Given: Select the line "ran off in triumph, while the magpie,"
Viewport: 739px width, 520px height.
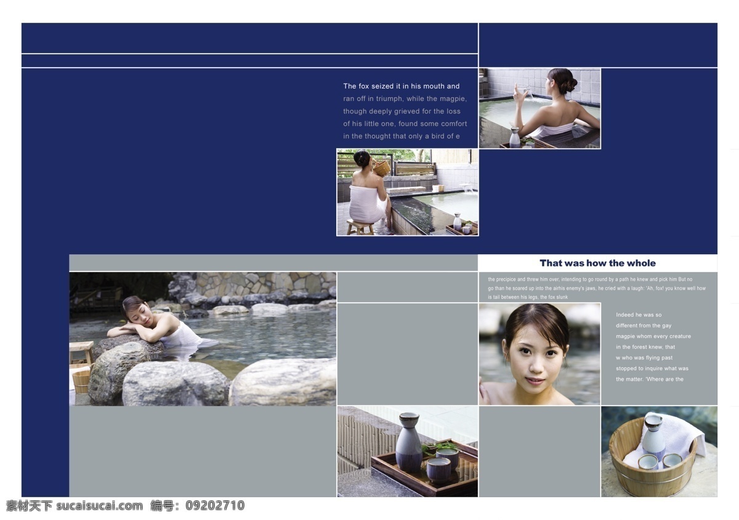Looking at the screenshot, I should pyautogui.click(x=405, y=98).
